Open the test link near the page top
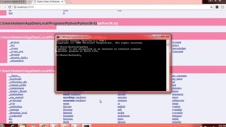The width and height of the screenshot is (226, 127). 11,13
